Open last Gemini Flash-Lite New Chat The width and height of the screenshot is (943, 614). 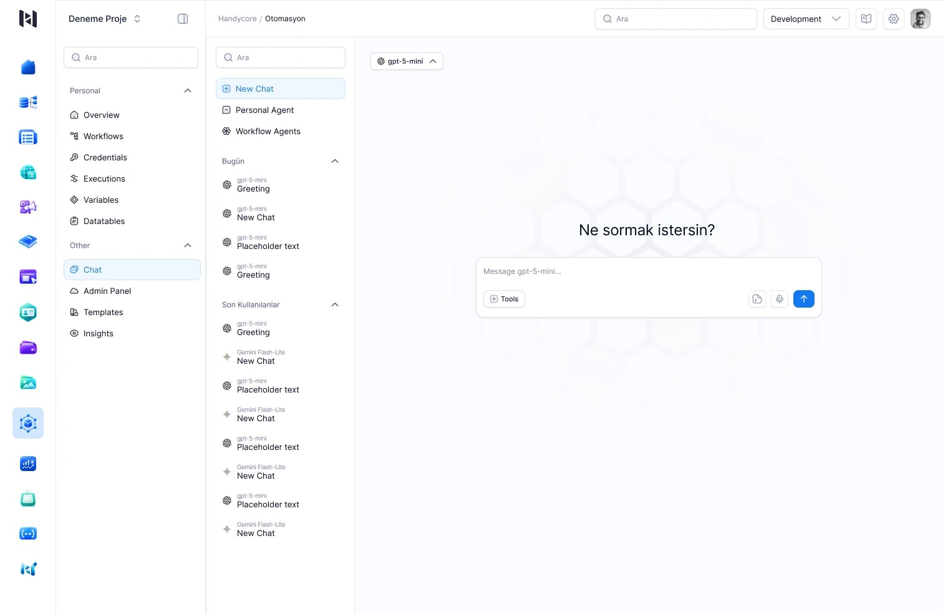[x=281, y=529]
